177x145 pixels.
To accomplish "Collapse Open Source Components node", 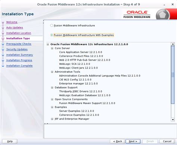I will tap(52, 100).
